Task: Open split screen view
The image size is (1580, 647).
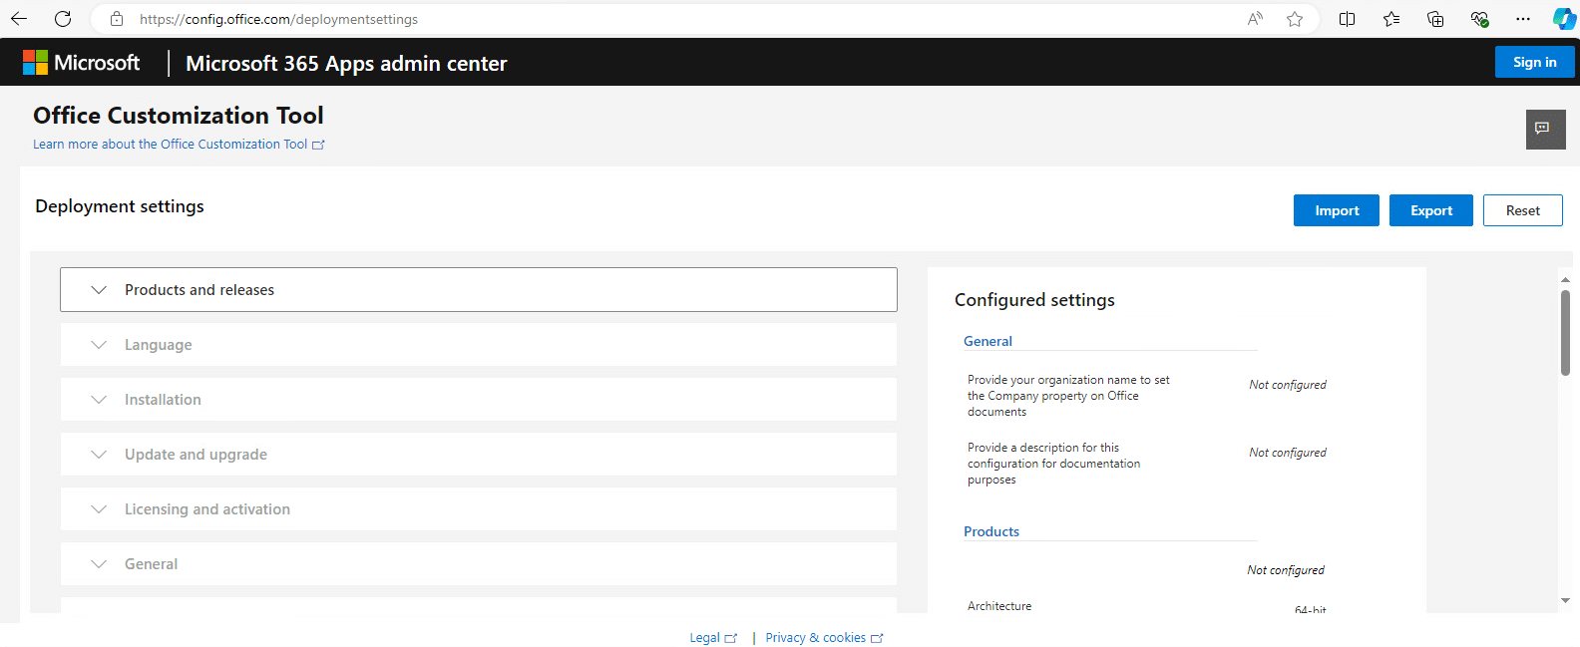Action: [1347, 19]
